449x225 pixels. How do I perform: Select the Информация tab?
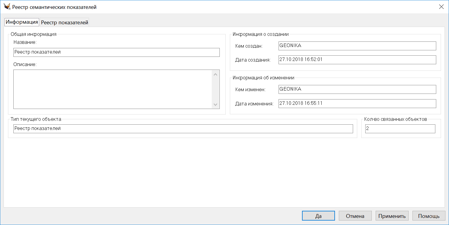click(x=22, y=22)
